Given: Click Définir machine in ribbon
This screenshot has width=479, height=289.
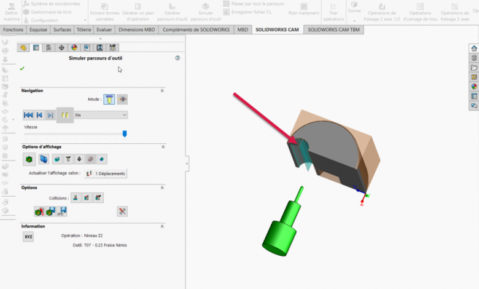Looking at the screenshot, I should click(x=12, y=12).
